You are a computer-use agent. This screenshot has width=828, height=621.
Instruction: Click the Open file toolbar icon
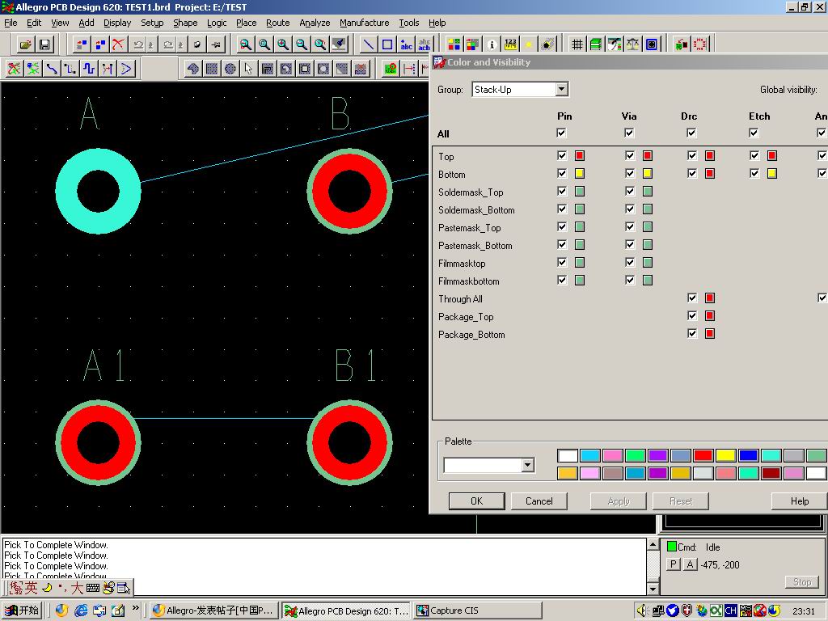26,44
